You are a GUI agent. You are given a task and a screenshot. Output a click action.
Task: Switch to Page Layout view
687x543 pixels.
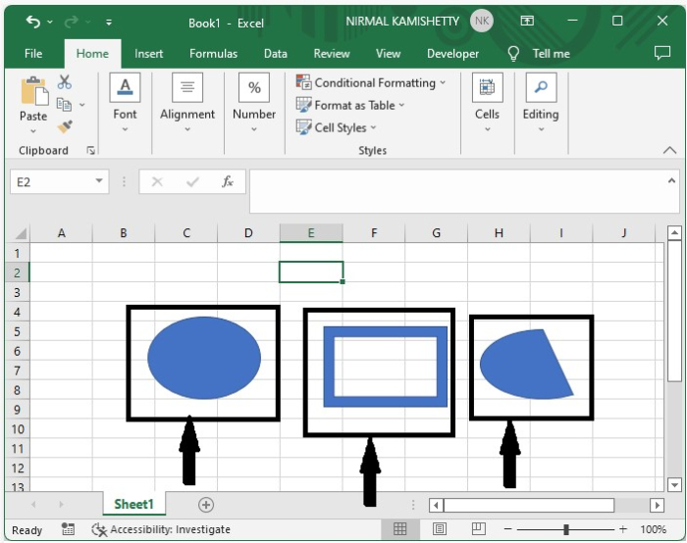click(x=440, y=529)
